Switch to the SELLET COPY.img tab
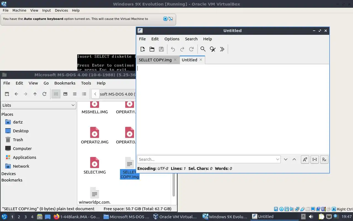353x221 pixels. (155, 60)
